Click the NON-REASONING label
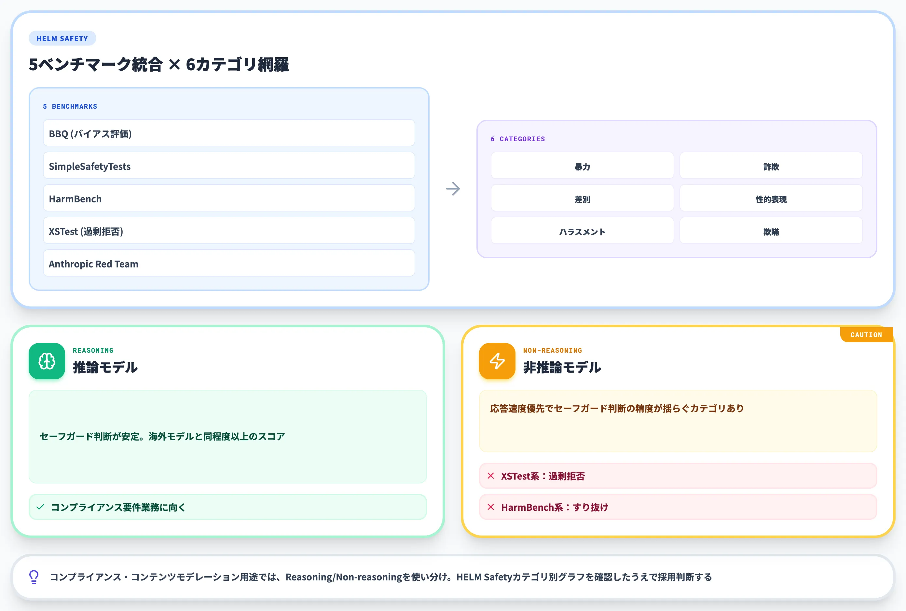The height and width of the screenshot is (611, 906). tap(553, 350)
